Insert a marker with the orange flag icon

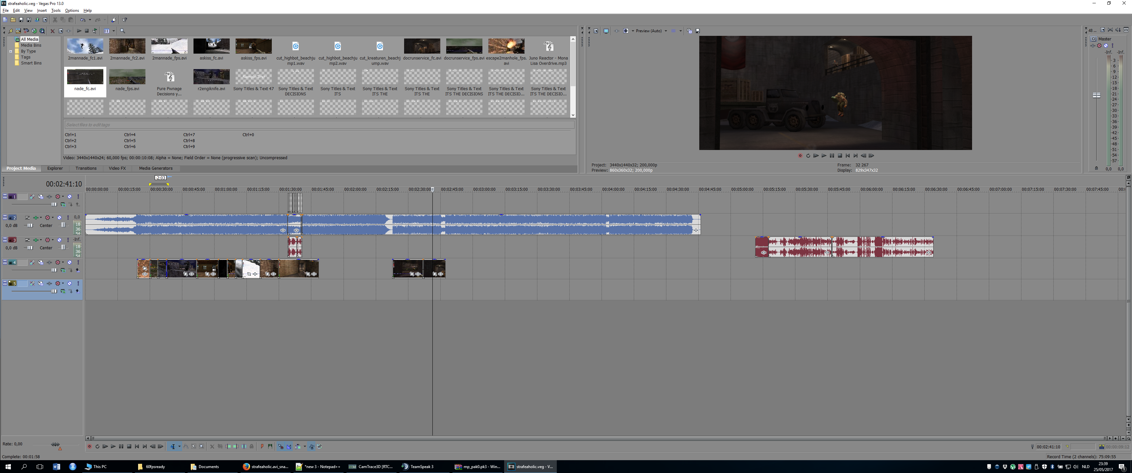[262, 447]
